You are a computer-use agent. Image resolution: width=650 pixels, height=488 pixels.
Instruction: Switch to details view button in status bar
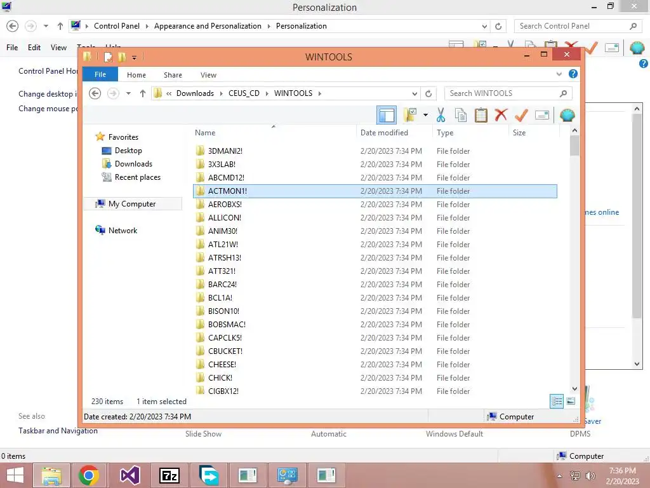pos(556,402)
